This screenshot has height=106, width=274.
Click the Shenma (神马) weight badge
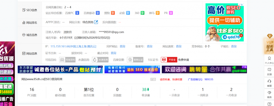(158, 13)
